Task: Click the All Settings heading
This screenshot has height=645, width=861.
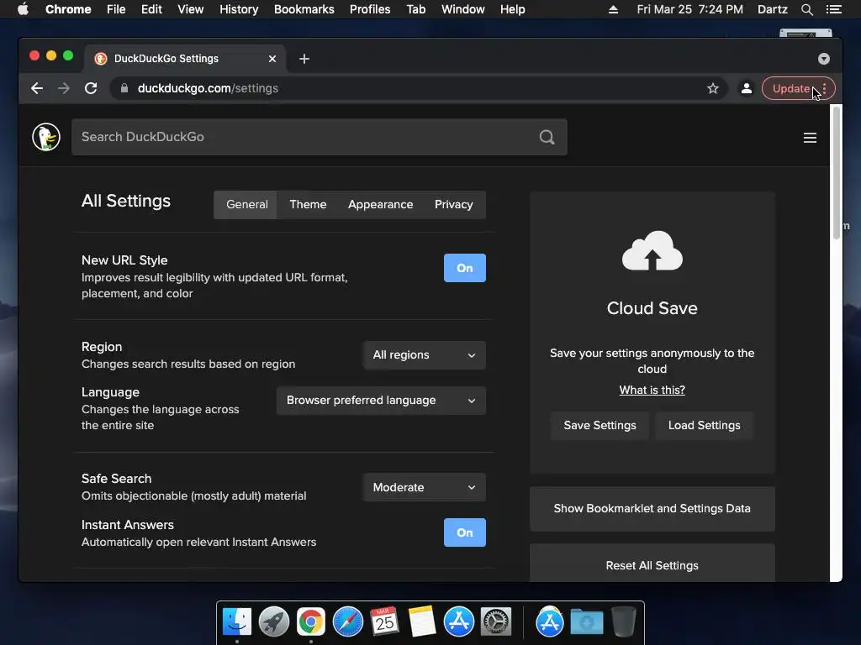Action: point(126,201)
